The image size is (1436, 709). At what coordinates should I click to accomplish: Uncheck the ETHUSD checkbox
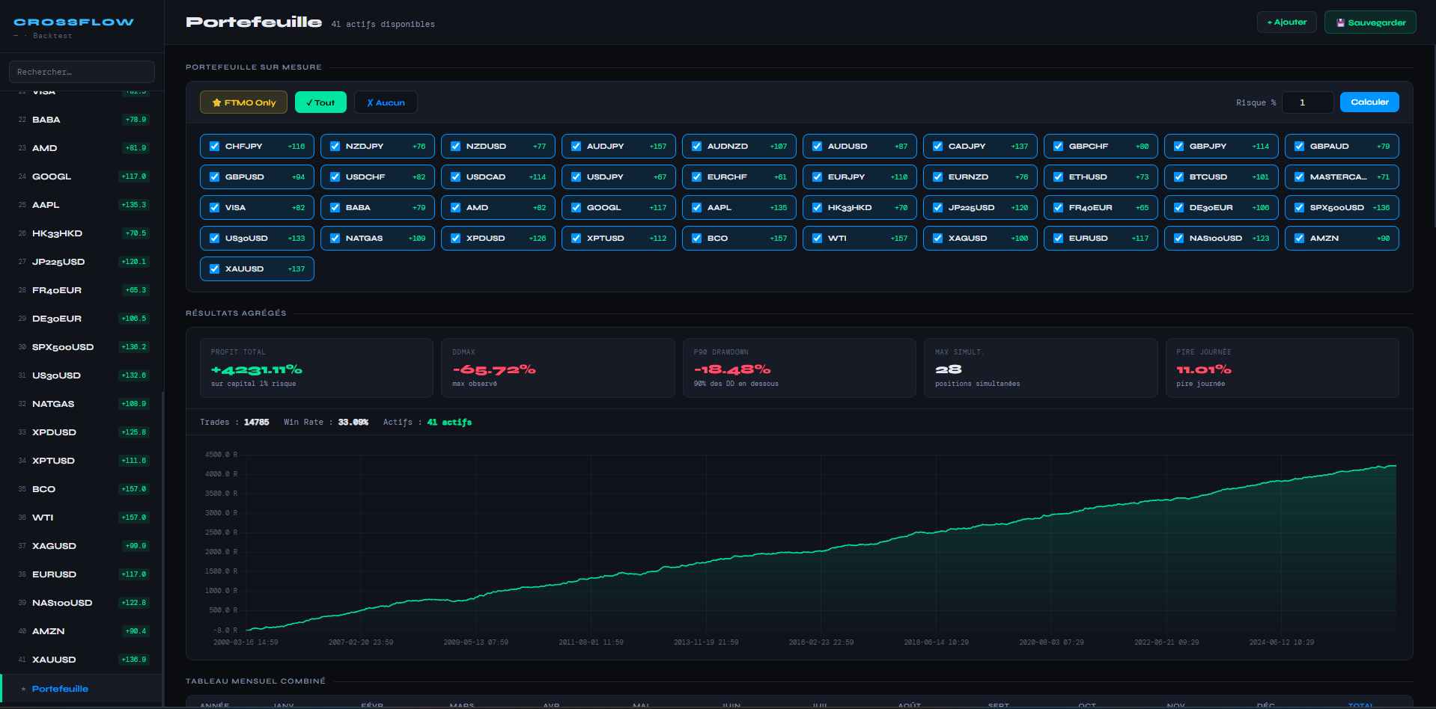coord(1059,177)
